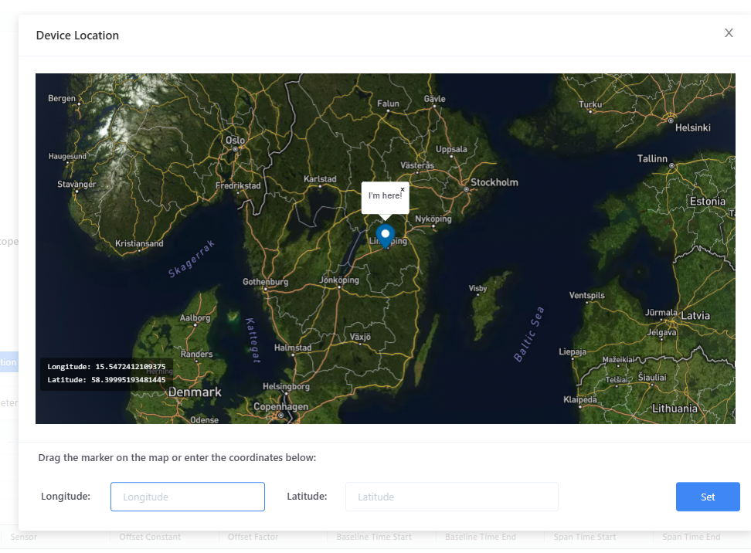This screenshot has width=751, height=553.
Task: Click the Longitude 15.5472412109375 readout
Action: click(107, 366)
